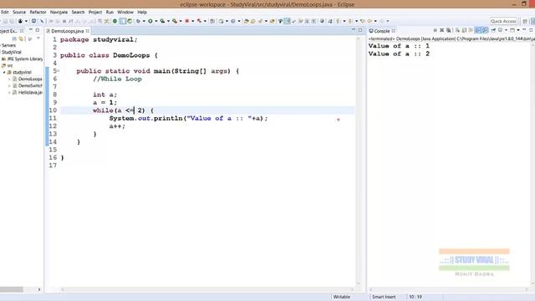Click the Project Explorer horizontal scrollbar arrow

(39, 289)
